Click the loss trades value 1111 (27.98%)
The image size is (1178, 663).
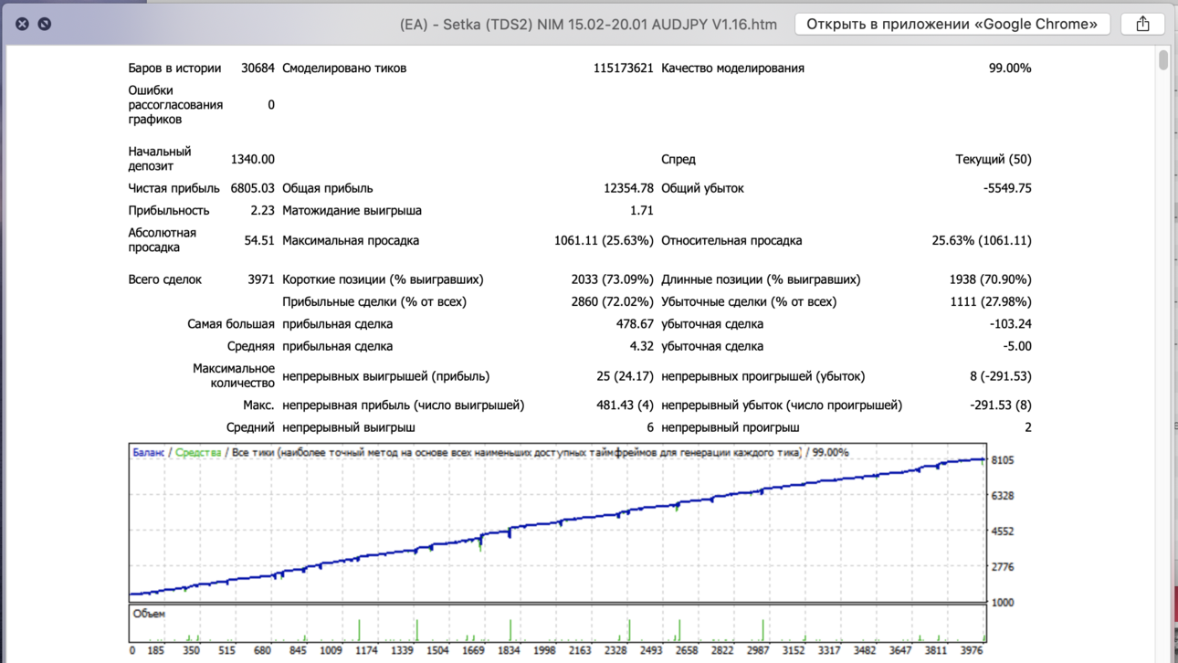(x=991, y=301)
